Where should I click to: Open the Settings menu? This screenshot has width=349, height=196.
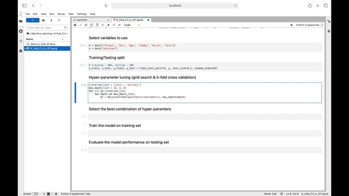tap(82, 14)
